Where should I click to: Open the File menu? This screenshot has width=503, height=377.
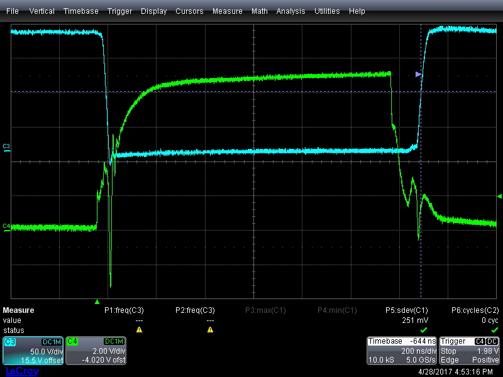(x=13, y=11)
